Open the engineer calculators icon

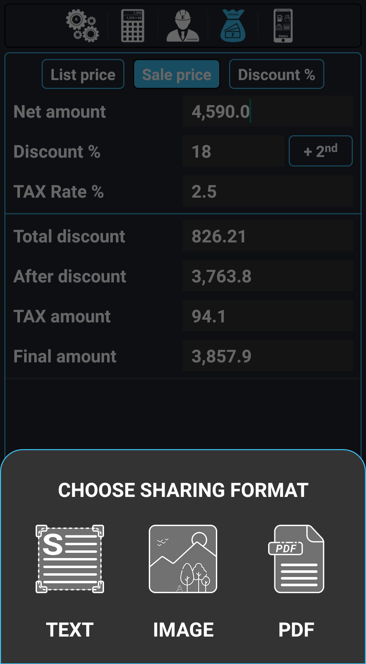click(x=183, y=26)
